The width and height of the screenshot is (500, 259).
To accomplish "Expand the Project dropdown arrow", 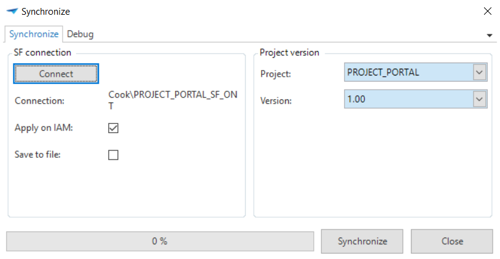I will click(479, 73).
